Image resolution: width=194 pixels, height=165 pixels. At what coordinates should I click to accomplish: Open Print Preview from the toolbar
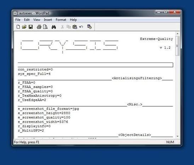click(x=45, y=27)
